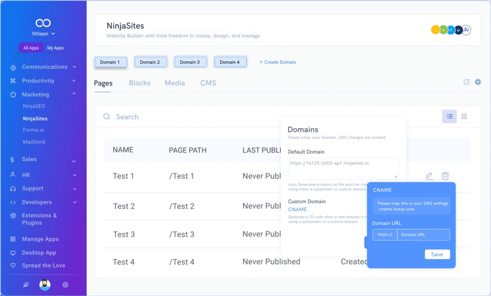Expand the HR menu chevron
Image resolution: width=491 pixels, height=296 pixels.
click(75, 175)
